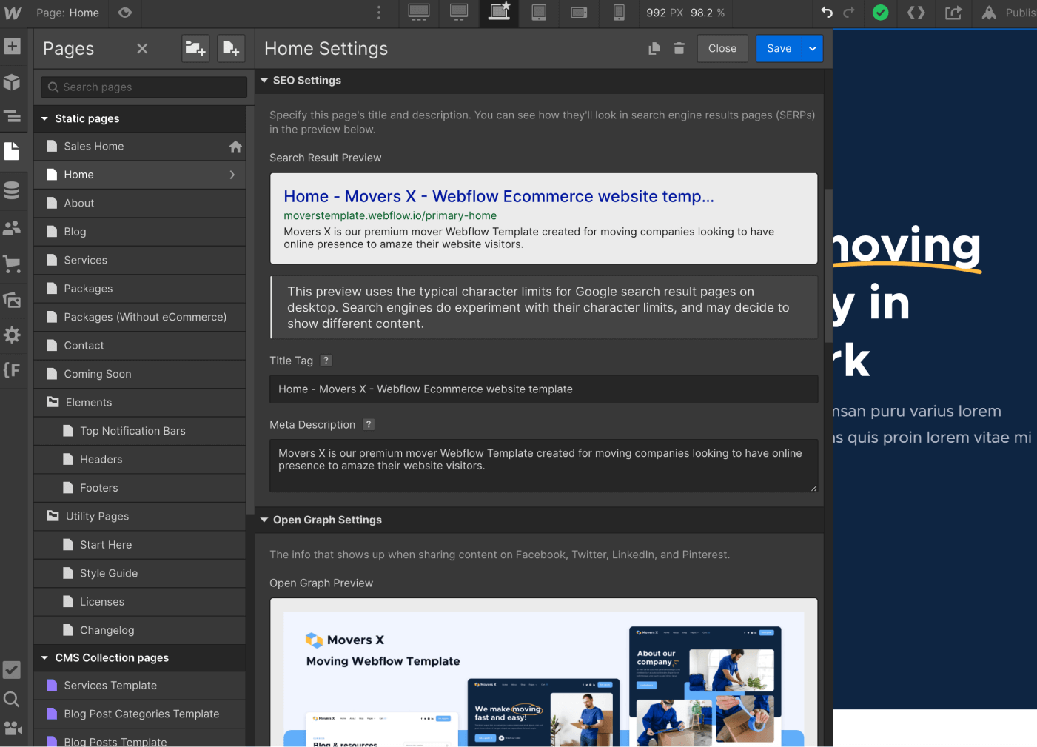1037x747 pixels.
Task: Switch to the mobile portrait breakpoint
Action: tap(619, 13)
